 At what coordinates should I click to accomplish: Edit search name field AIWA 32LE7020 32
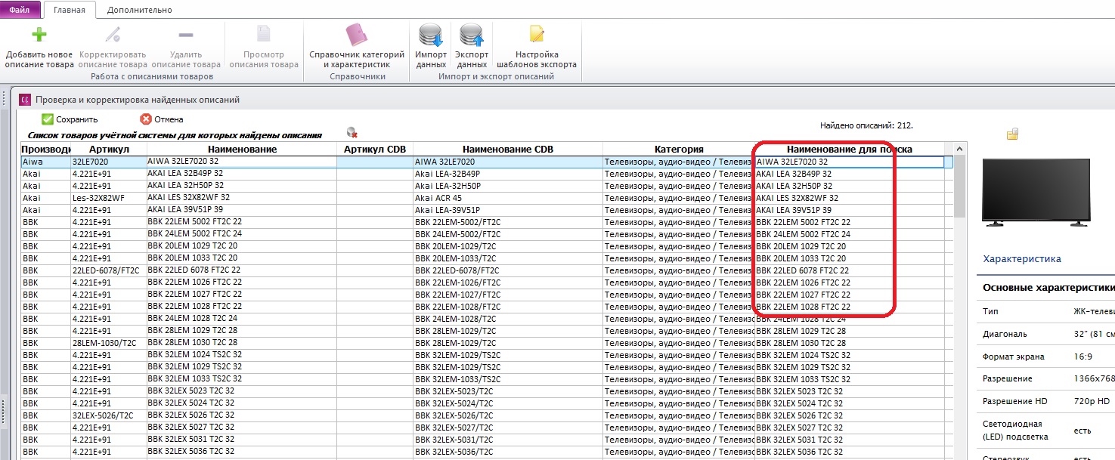pos(850,162)
